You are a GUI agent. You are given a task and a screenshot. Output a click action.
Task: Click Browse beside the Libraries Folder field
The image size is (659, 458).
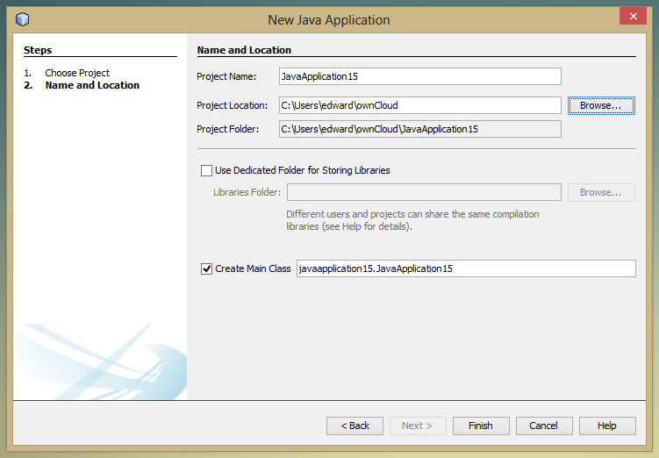click(x=601, y=192)
